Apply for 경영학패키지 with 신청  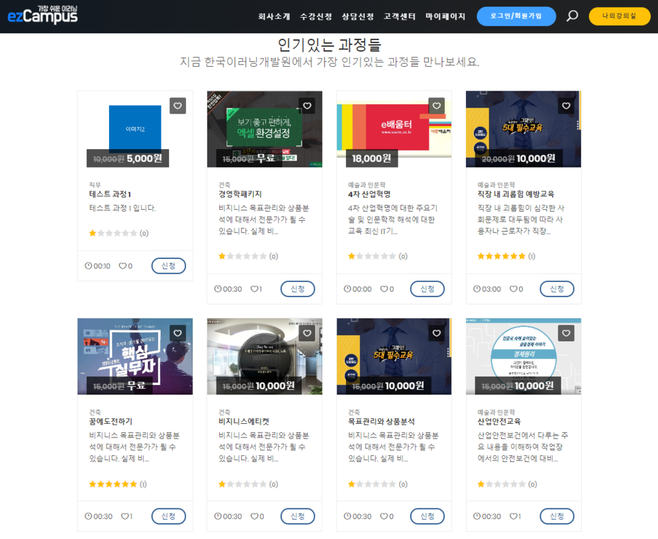298,289
